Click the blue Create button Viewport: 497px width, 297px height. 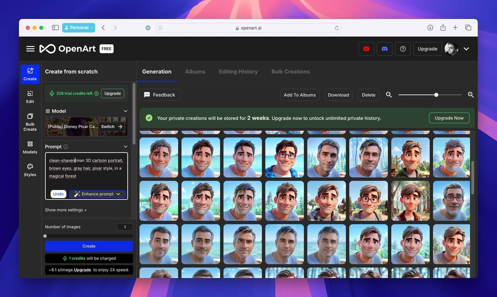pyautogui.click(x=89, y=246)
